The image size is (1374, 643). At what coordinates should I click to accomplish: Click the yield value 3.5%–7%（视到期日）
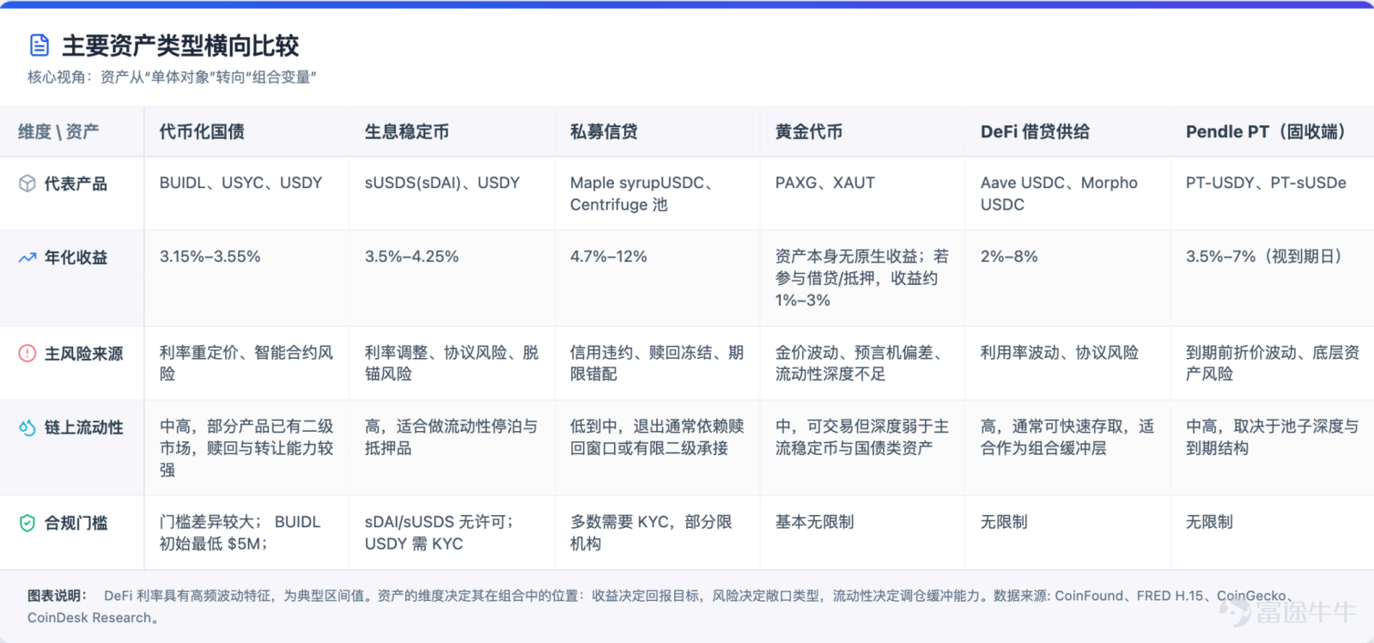pos(1265,257)
